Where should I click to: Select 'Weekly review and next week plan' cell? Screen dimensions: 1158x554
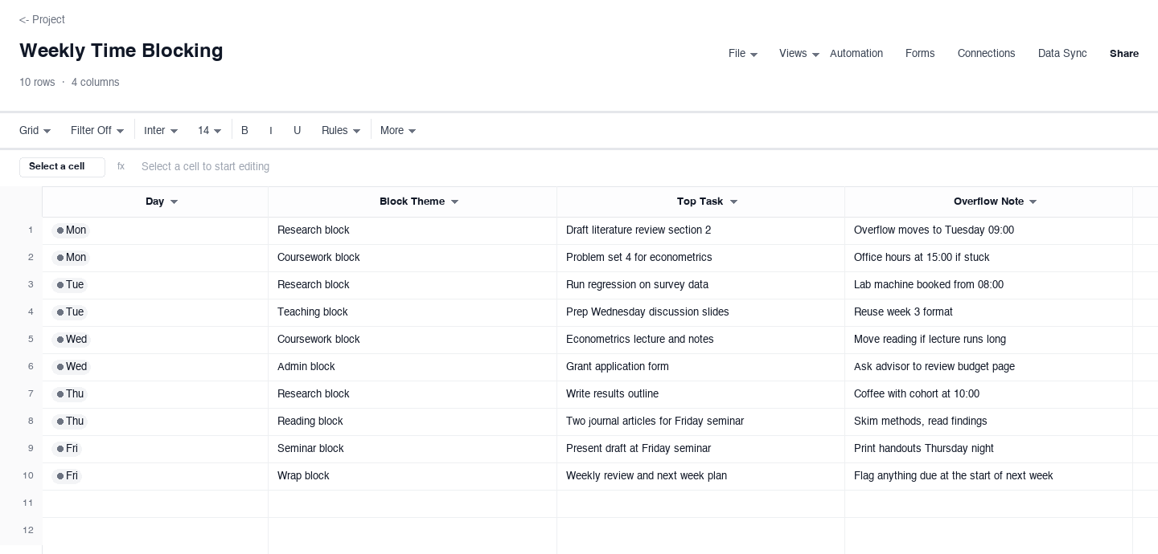700,476
